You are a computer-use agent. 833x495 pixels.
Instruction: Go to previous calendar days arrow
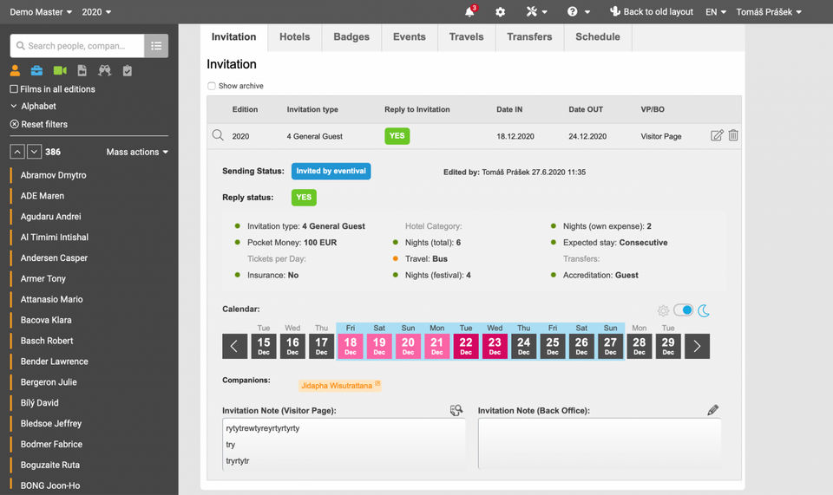click(x=235, y=347)
